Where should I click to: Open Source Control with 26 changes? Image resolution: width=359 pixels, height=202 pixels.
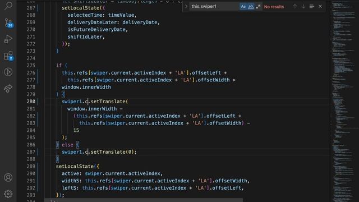tap(8, 23)
